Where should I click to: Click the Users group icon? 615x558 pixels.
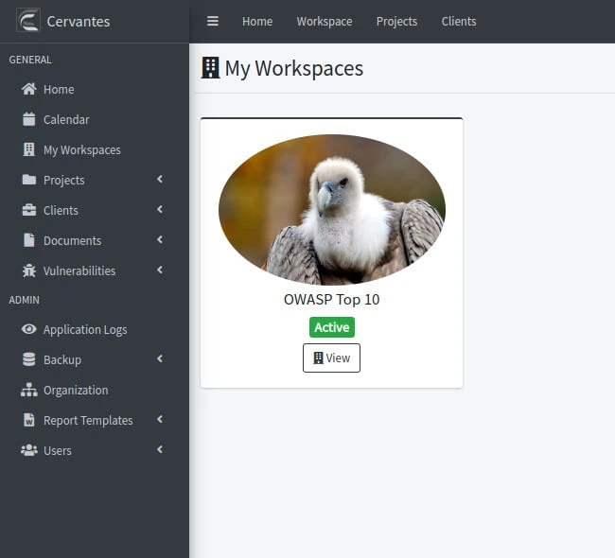[28, 450]
